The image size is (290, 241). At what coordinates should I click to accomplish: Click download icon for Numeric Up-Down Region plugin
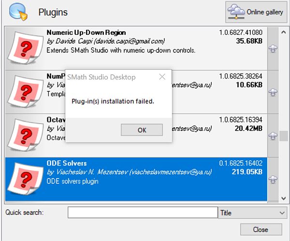tap(273, 49)
